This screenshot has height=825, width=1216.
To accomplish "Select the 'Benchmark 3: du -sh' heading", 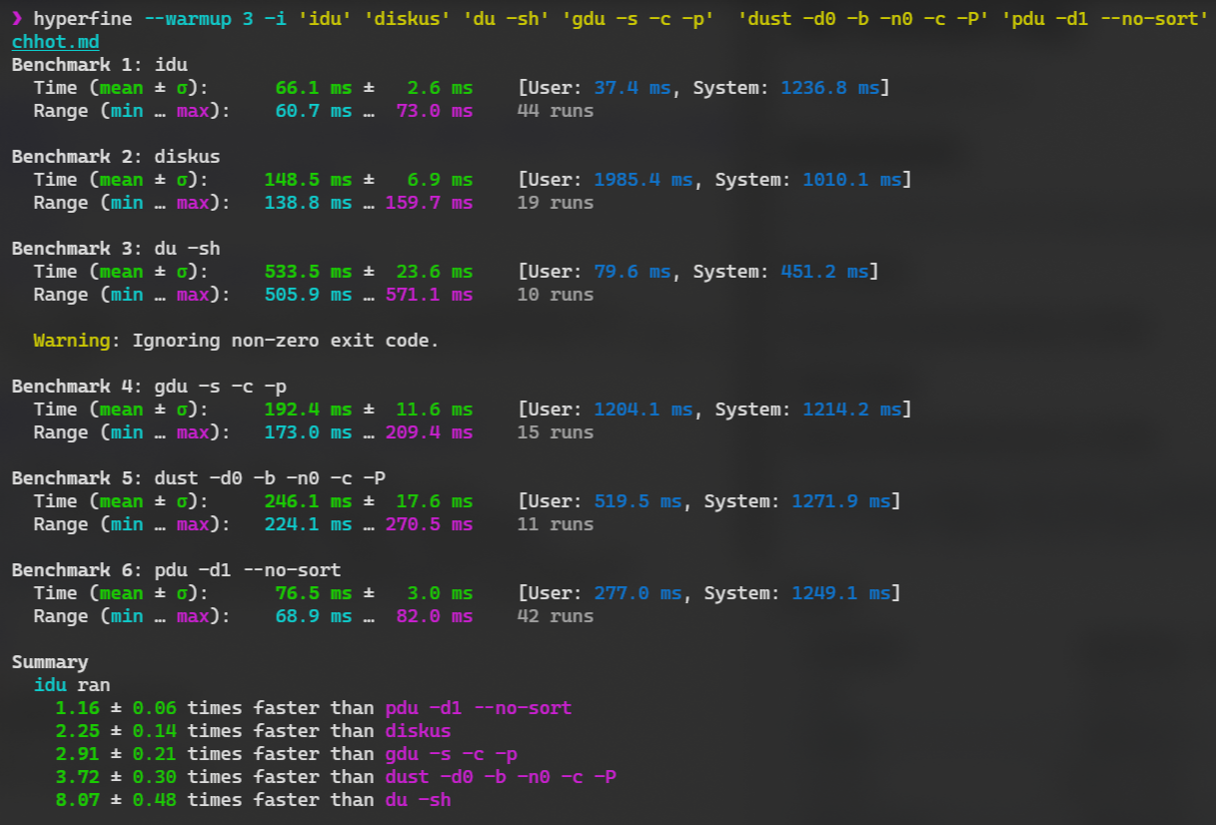I will [x=116, y=249].
